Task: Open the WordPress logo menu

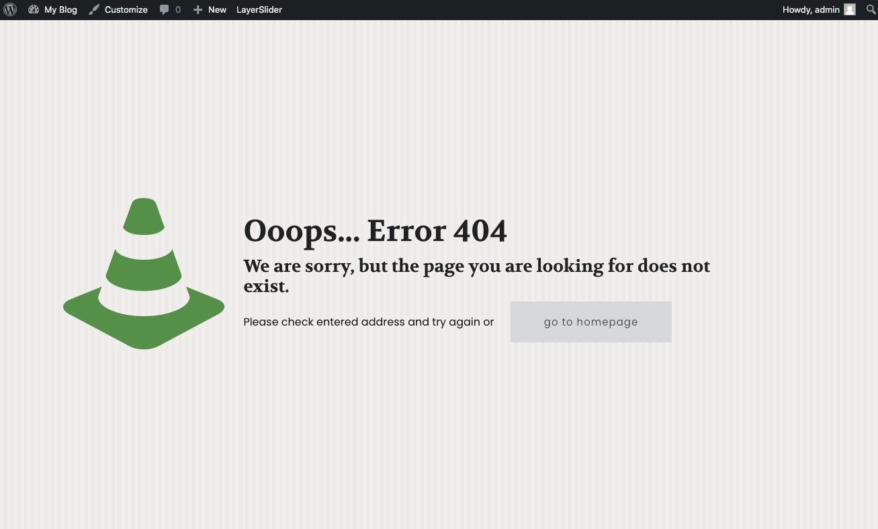Action: pyautogui.click(x=10, y=9)
